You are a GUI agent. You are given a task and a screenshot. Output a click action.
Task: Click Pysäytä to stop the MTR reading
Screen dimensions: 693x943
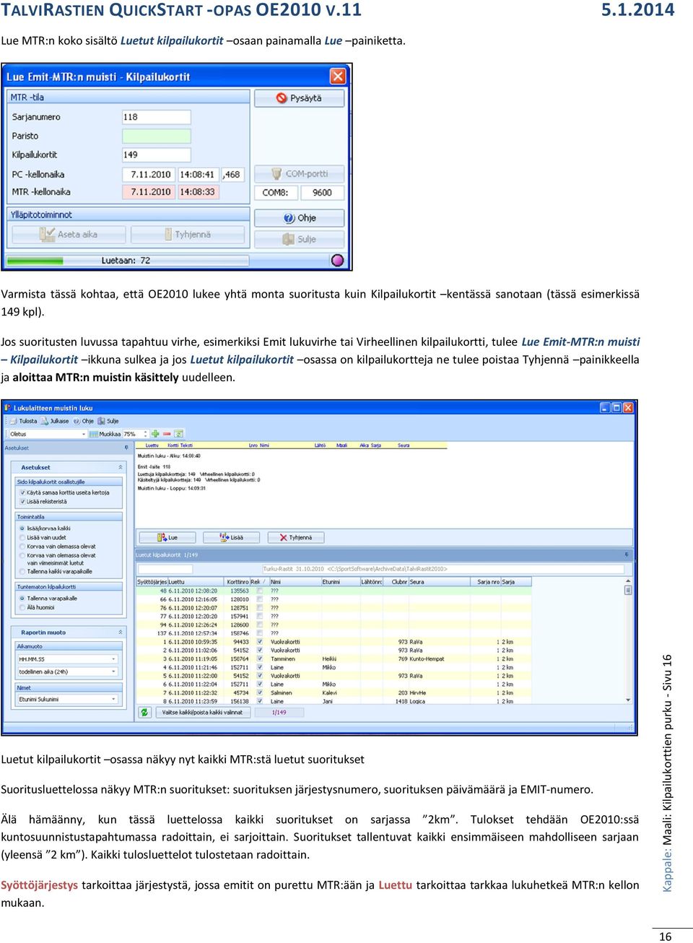coord(299,98)
